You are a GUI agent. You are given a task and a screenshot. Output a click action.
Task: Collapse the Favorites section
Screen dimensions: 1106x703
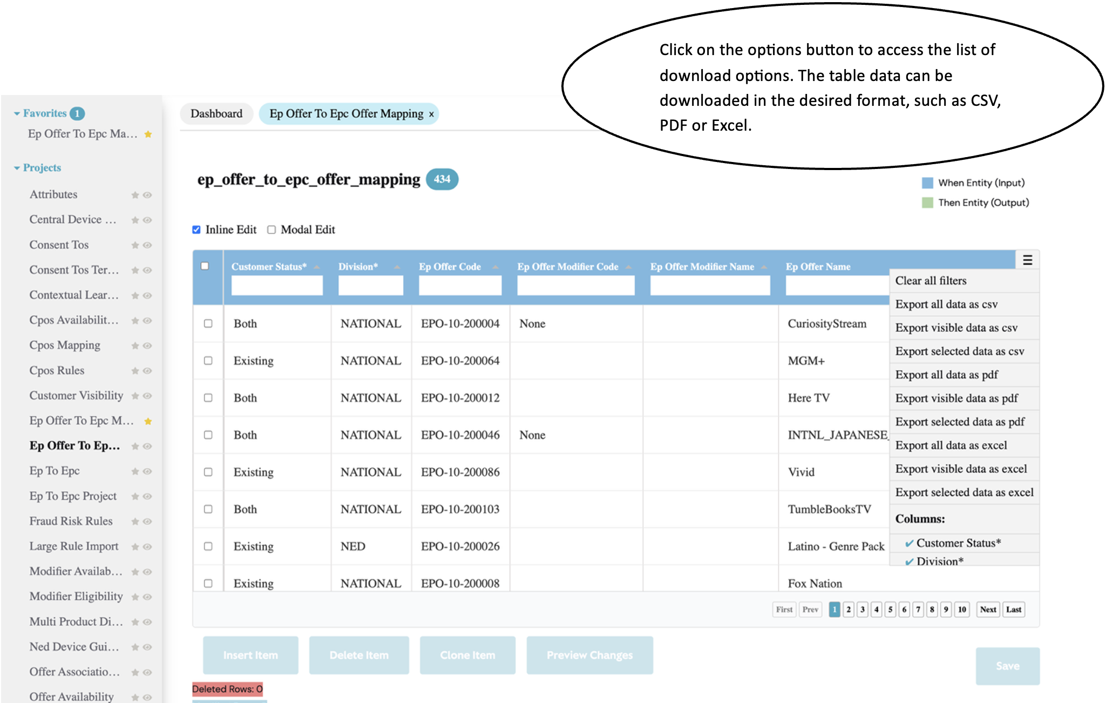(17, 114)
